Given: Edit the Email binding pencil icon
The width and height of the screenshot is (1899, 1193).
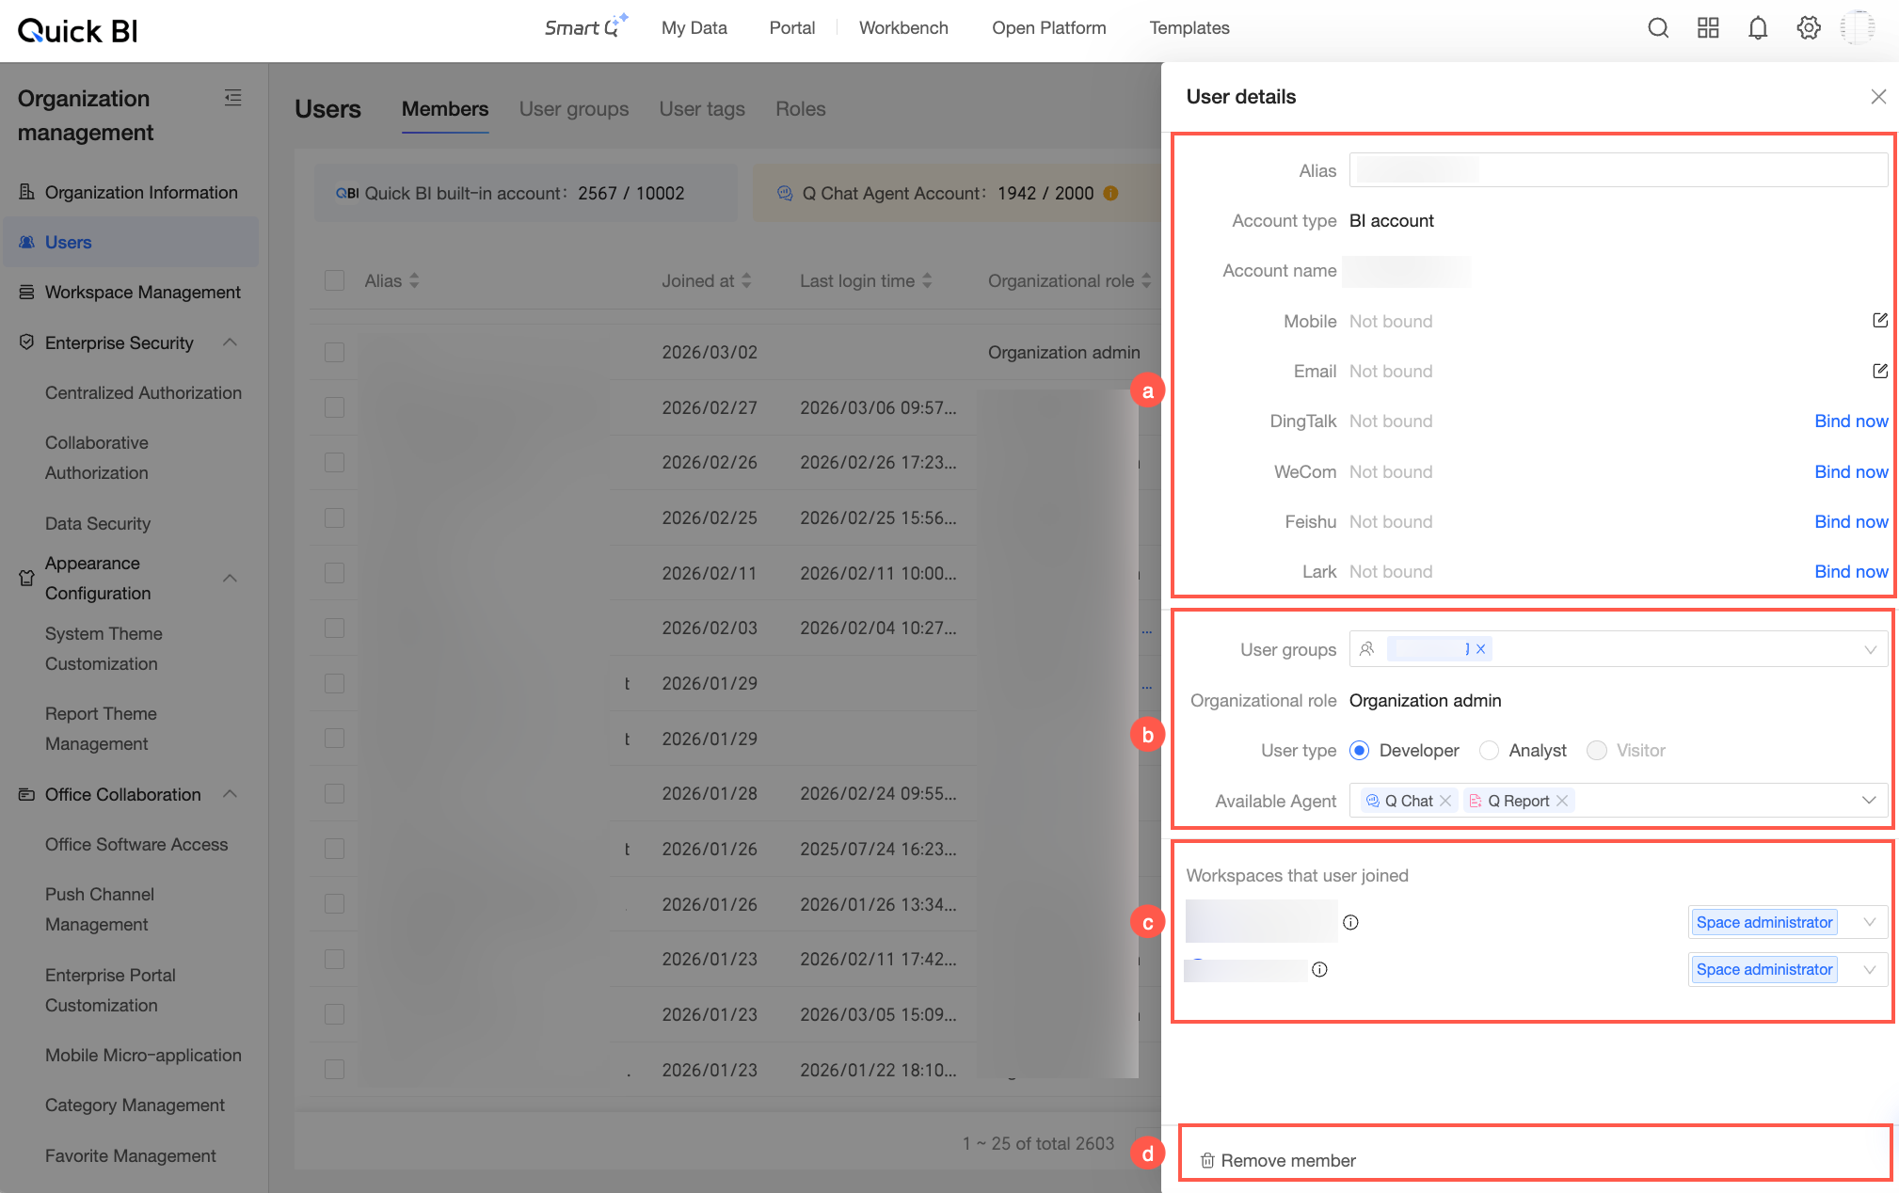Looking at the screenshot, I should coord(1879,371).
